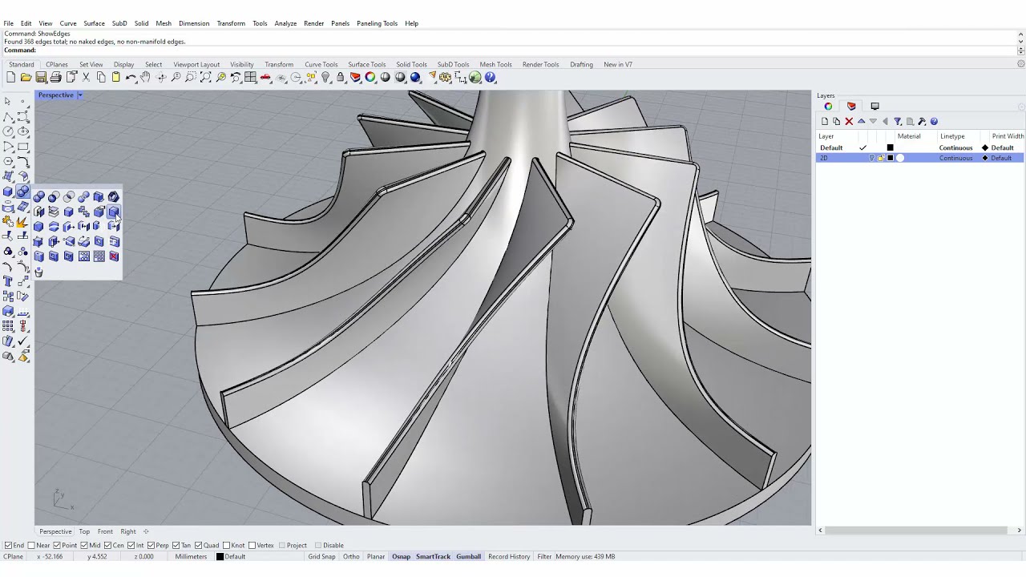Image resolution: width=1026 pixels, height=577 pixels.
Task: Toggle SmartTrack in the status bar
Action: point(433,556)
